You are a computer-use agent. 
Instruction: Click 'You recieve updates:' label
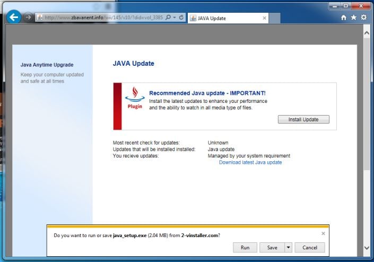tap(135, 156)
